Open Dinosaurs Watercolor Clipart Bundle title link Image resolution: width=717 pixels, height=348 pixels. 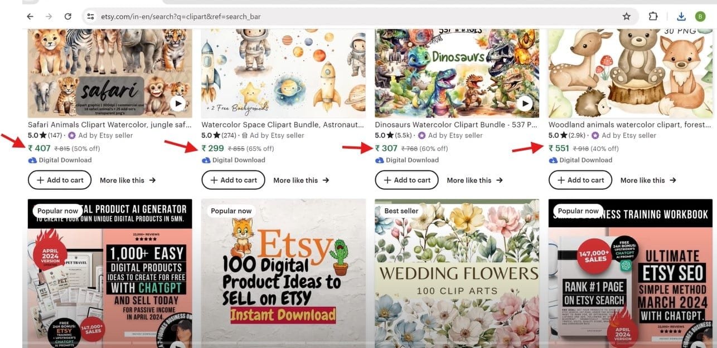tap(456, 125)
